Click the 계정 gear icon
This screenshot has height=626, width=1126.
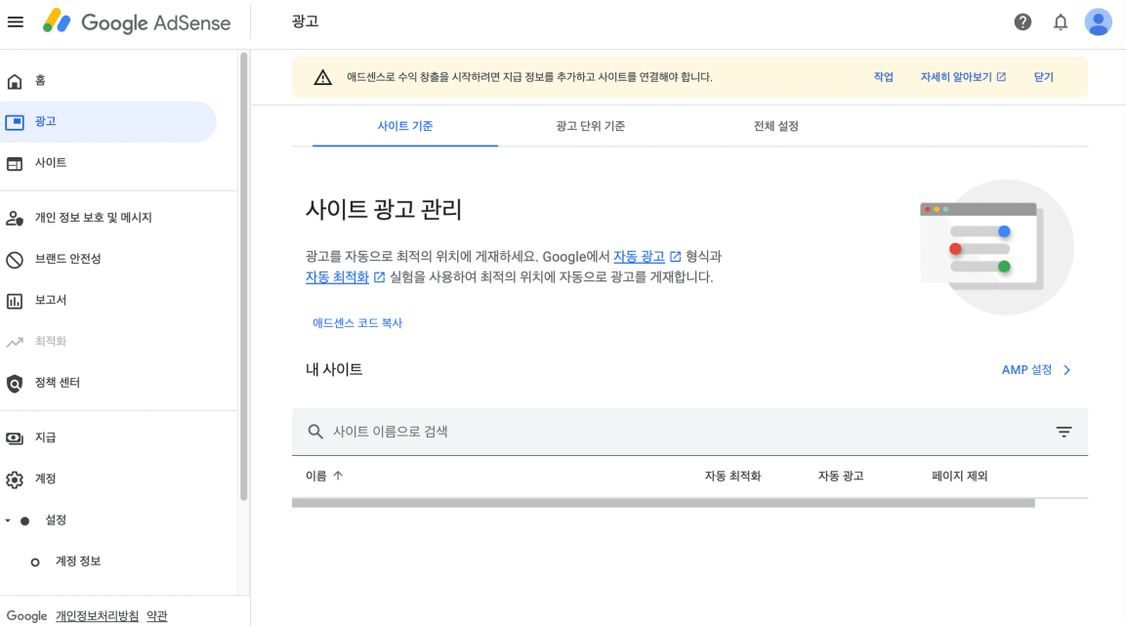15,480
